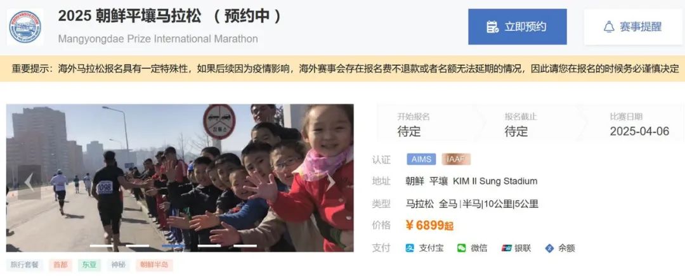Jump to first carousel slide indicator
Image resolution: width=685 pixels, height=279 pixels.
click(101, 246)
